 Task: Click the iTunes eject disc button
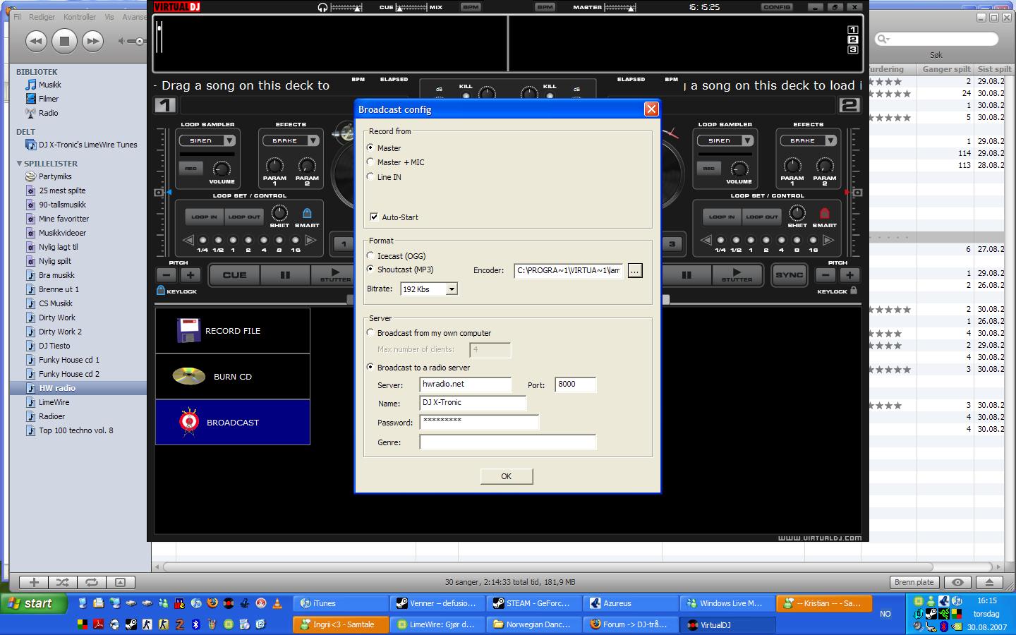tap(989, 582)
